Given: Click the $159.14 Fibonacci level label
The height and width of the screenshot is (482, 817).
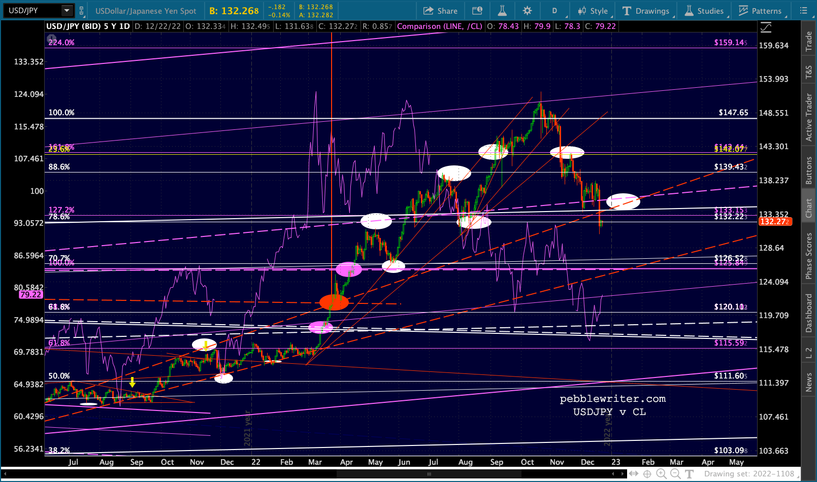Looking at the screenshot, I should 731,43.
